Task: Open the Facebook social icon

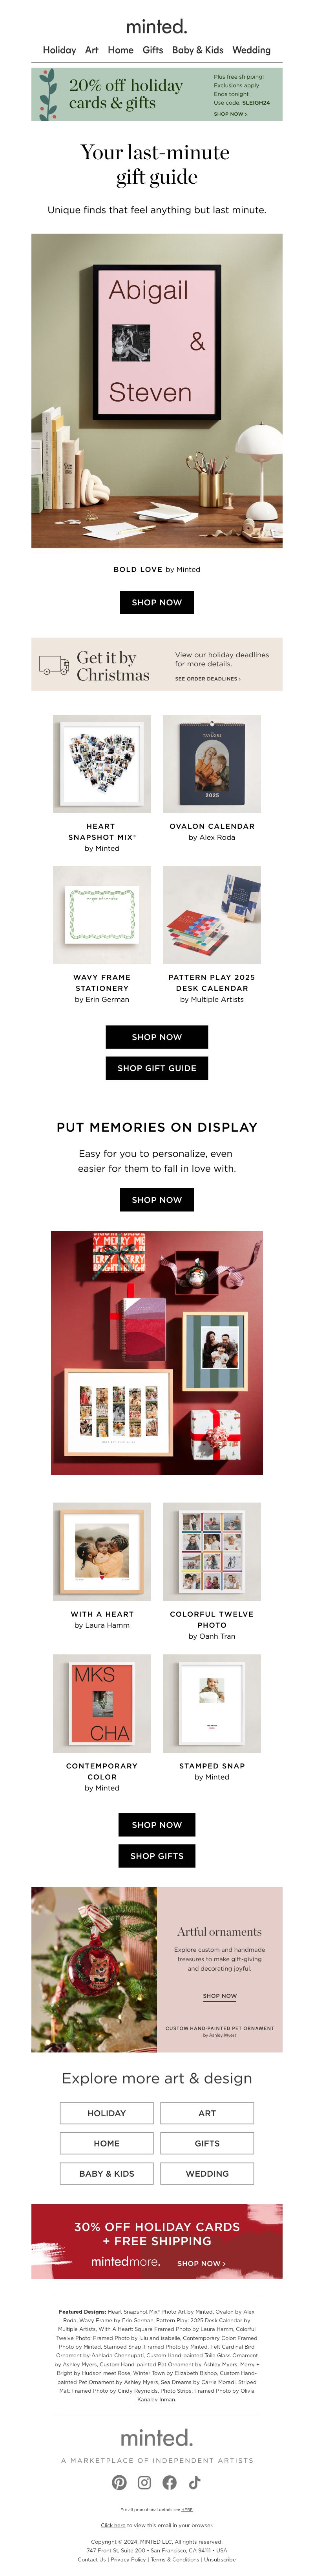Action: click(x=170, y=2482)
